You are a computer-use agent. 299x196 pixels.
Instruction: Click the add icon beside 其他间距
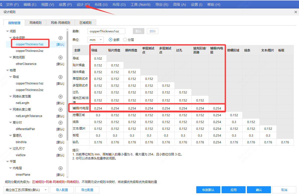click(60, 57)
